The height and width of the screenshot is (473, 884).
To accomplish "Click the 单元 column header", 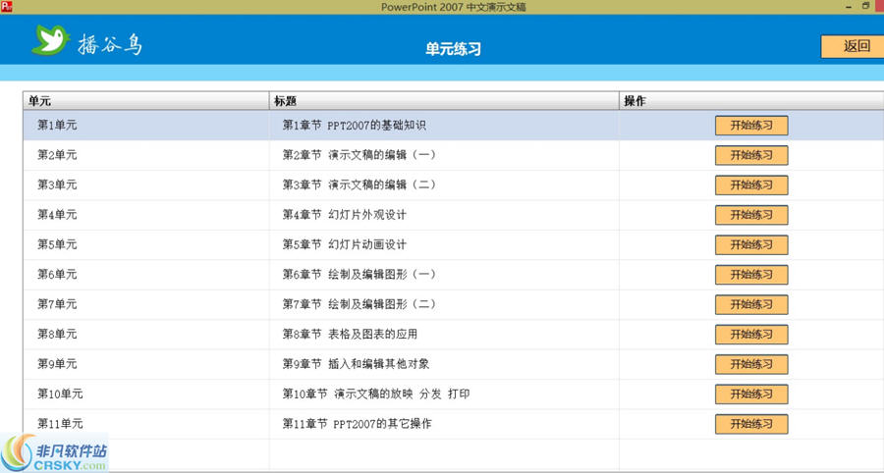I will (146, 101).
